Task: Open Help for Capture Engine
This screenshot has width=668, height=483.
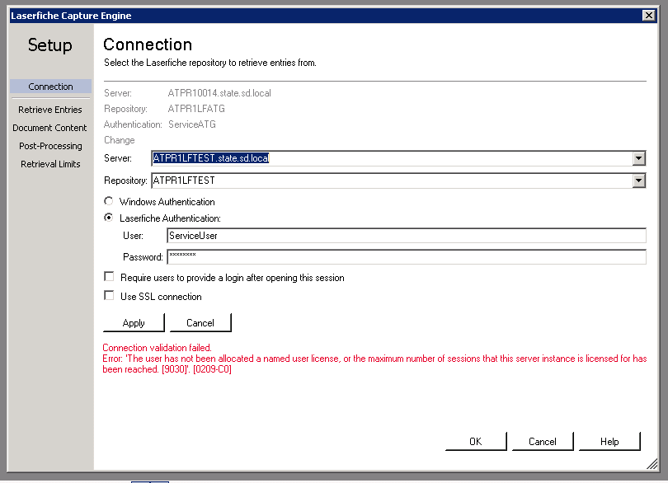Action: click(609, 441)
